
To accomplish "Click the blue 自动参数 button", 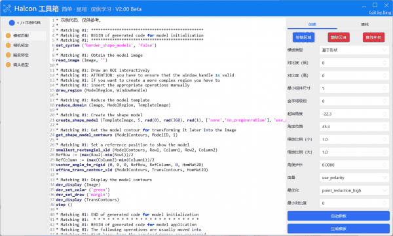I will 339,216.
